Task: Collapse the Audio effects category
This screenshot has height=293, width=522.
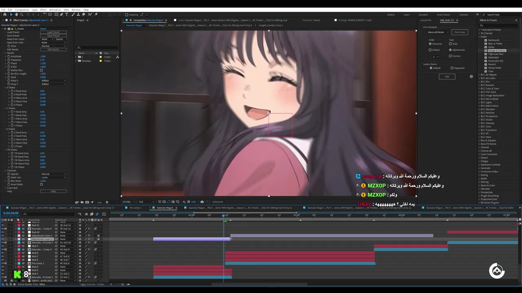Action: tap(479, 37)
